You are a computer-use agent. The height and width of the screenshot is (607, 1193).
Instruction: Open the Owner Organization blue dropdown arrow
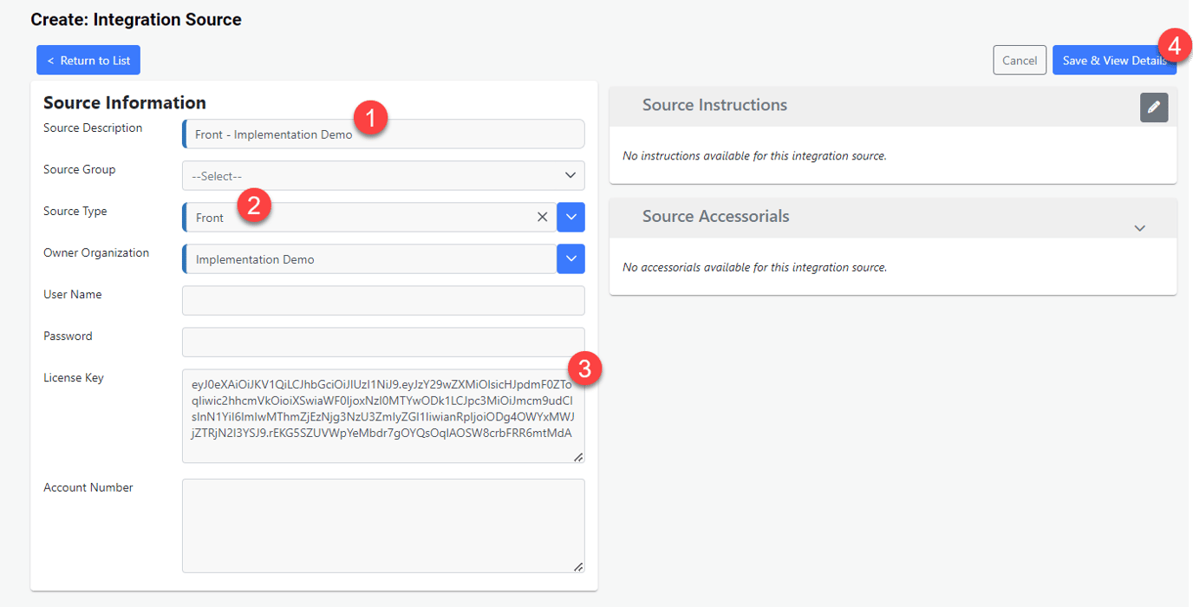coord(571,258)
